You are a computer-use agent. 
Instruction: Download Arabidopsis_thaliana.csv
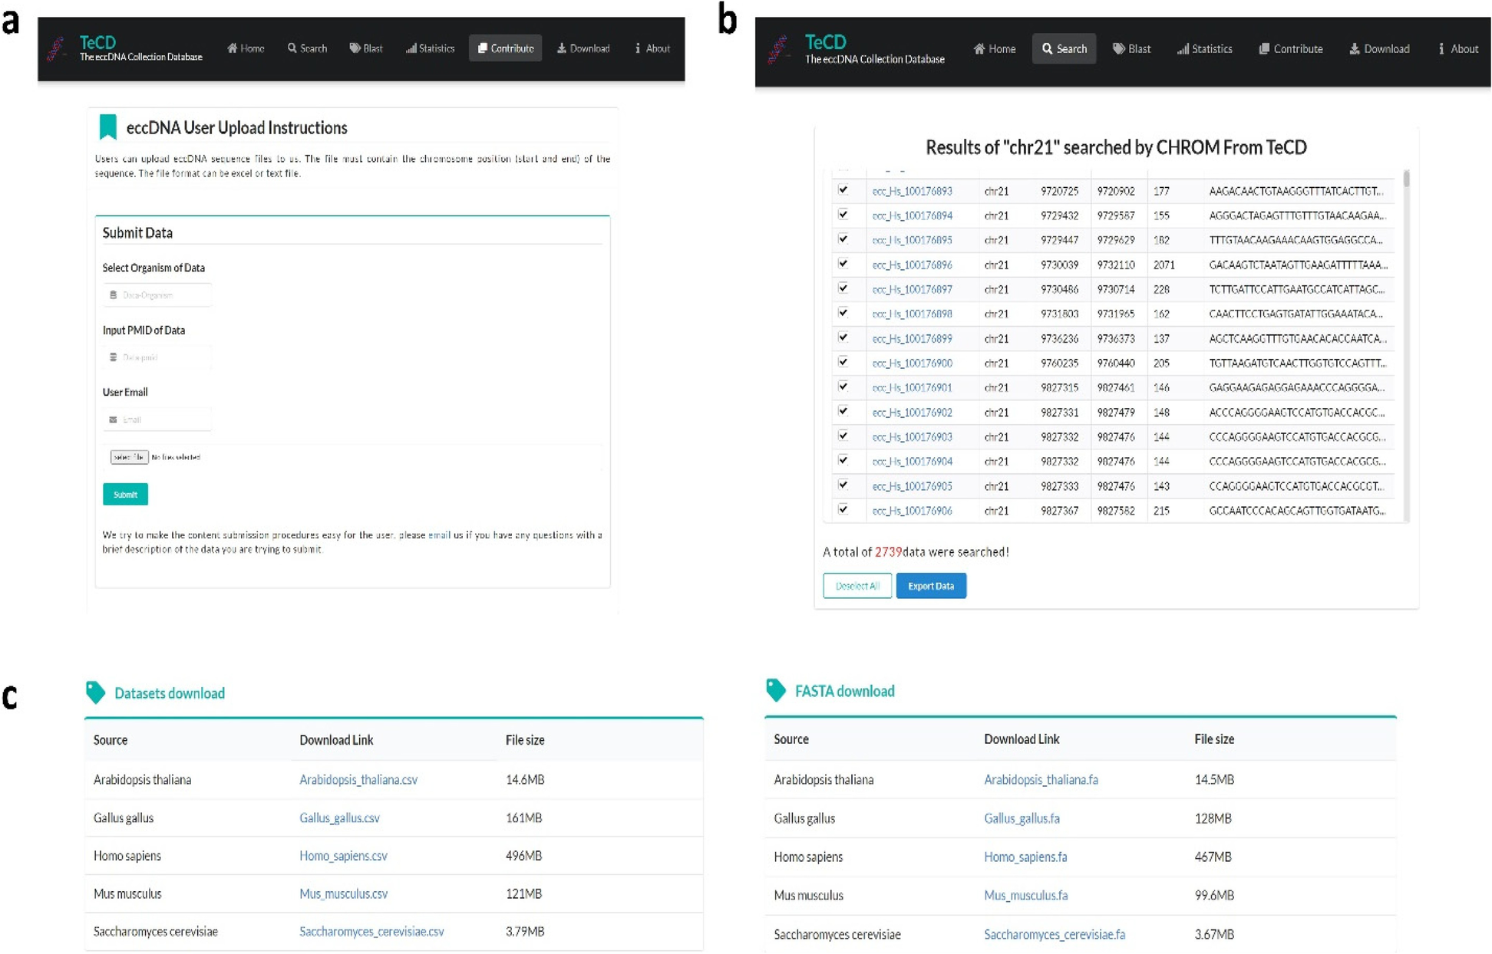358,780
